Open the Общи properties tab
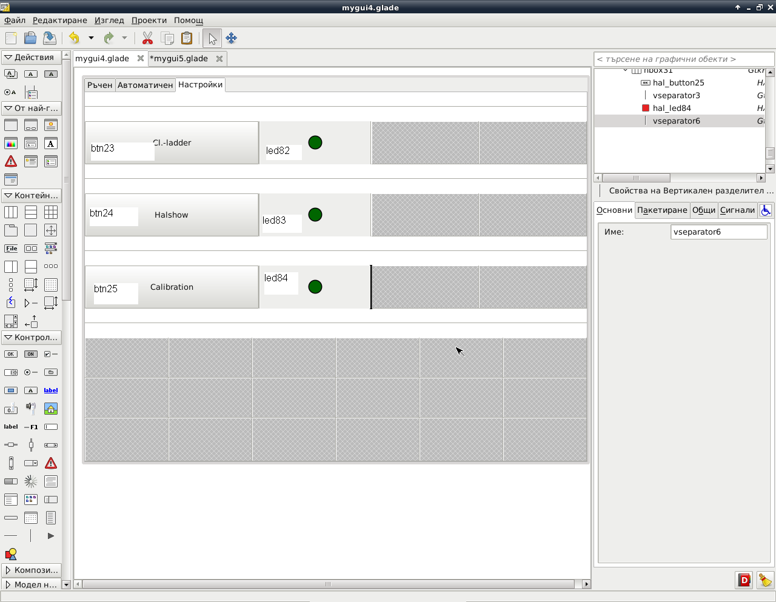 point(704,210)
